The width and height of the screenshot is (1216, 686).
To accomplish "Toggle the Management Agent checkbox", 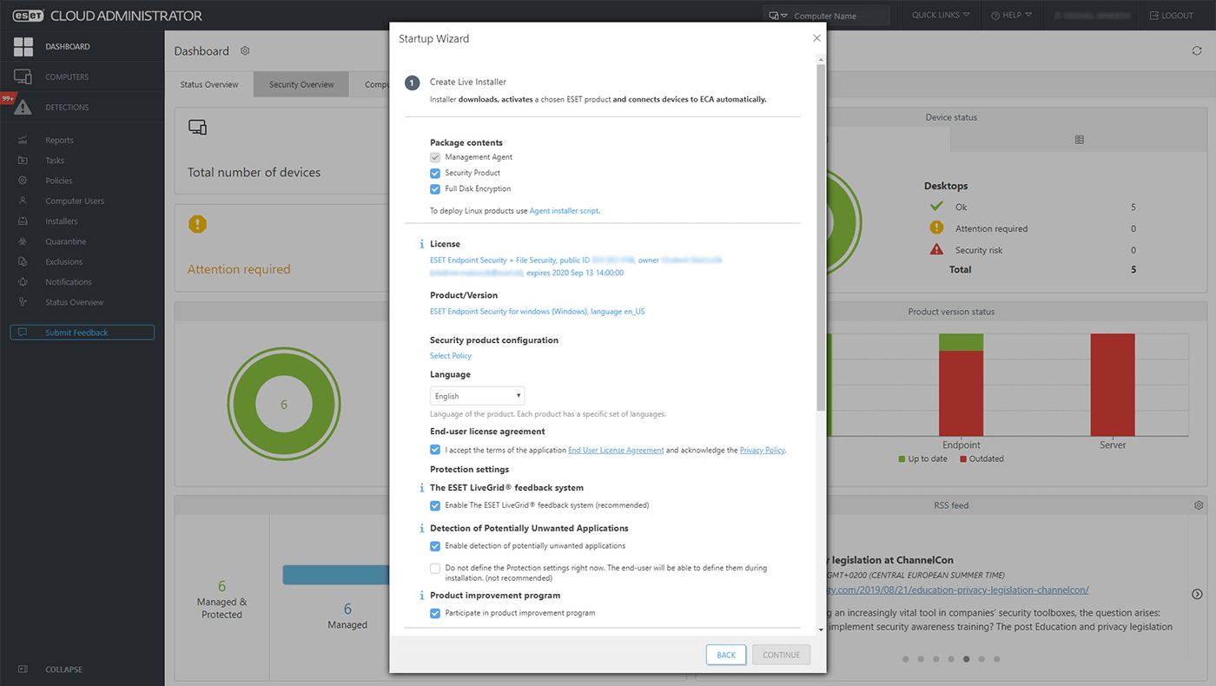I will [435, 158].
